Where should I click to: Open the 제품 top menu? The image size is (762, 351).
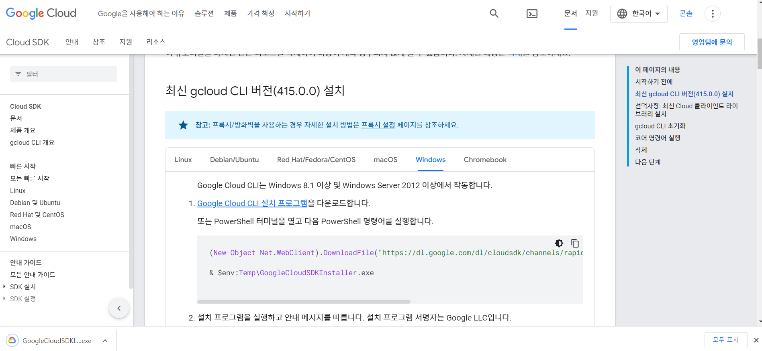click(x=230, y=14)
